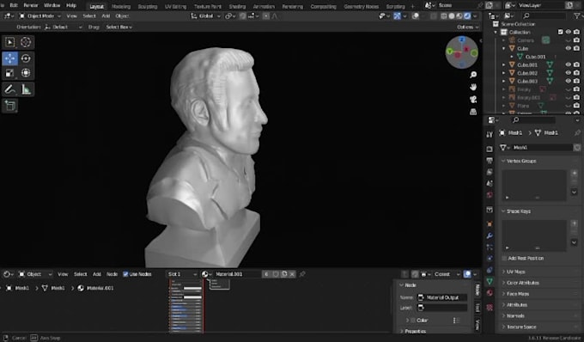
Task: Switch to the Modeling workspace tab
Action: tap(121, 6)
